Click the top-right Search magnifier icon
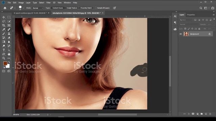Image resolution: width=216 pixels, height=121 pixels. tap(201, 8)
